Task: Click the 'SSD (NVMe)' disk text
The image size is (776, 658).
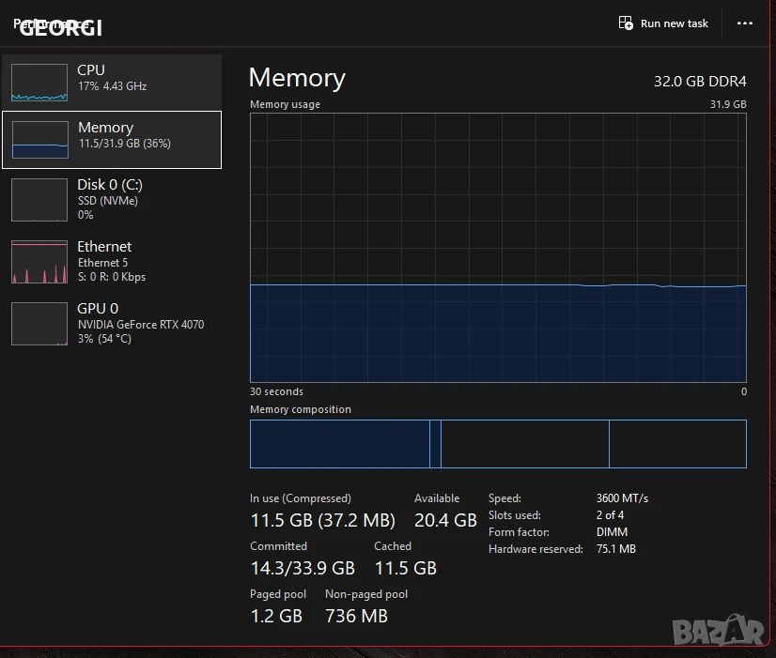Action: point(107,201)
